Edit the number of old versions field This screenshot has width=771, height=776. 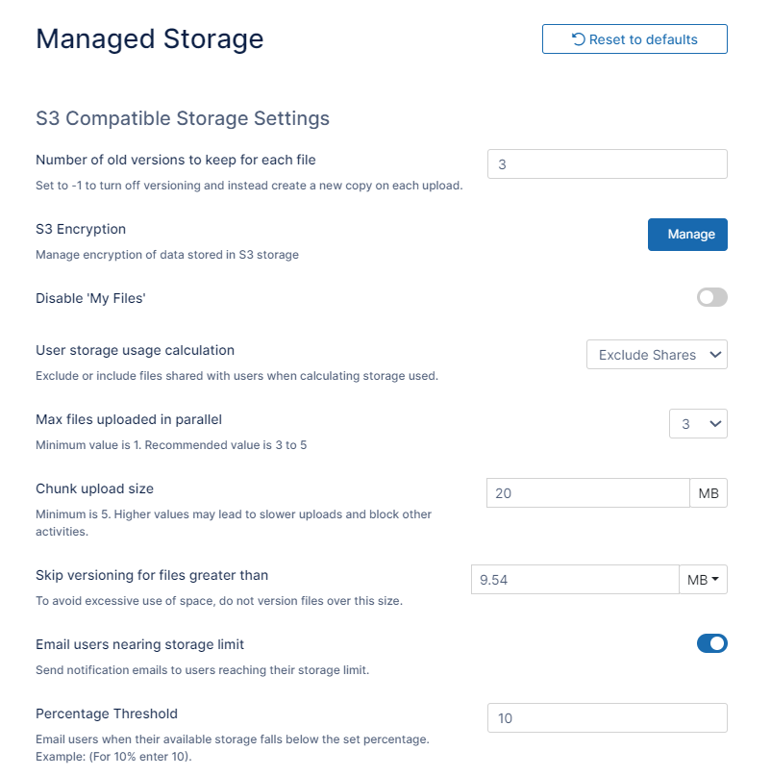pyautogui.click(x=607, y=163)
